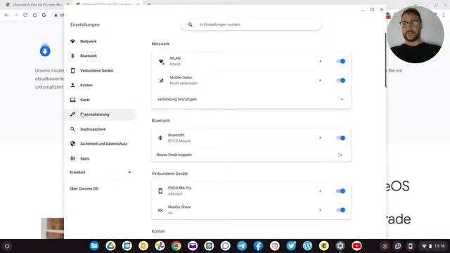Go back in Chrome window
This screenshot has height=253, width=450.
[x=6, y=15]
